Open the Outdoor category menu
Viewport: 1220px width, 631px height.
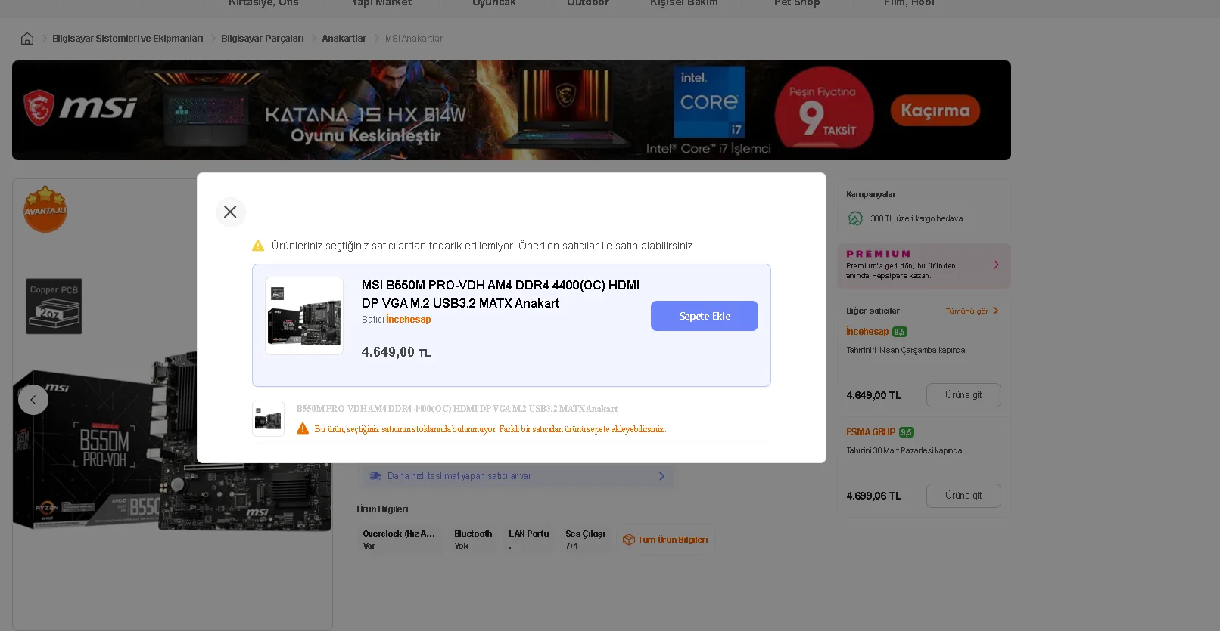click(587, 4)
